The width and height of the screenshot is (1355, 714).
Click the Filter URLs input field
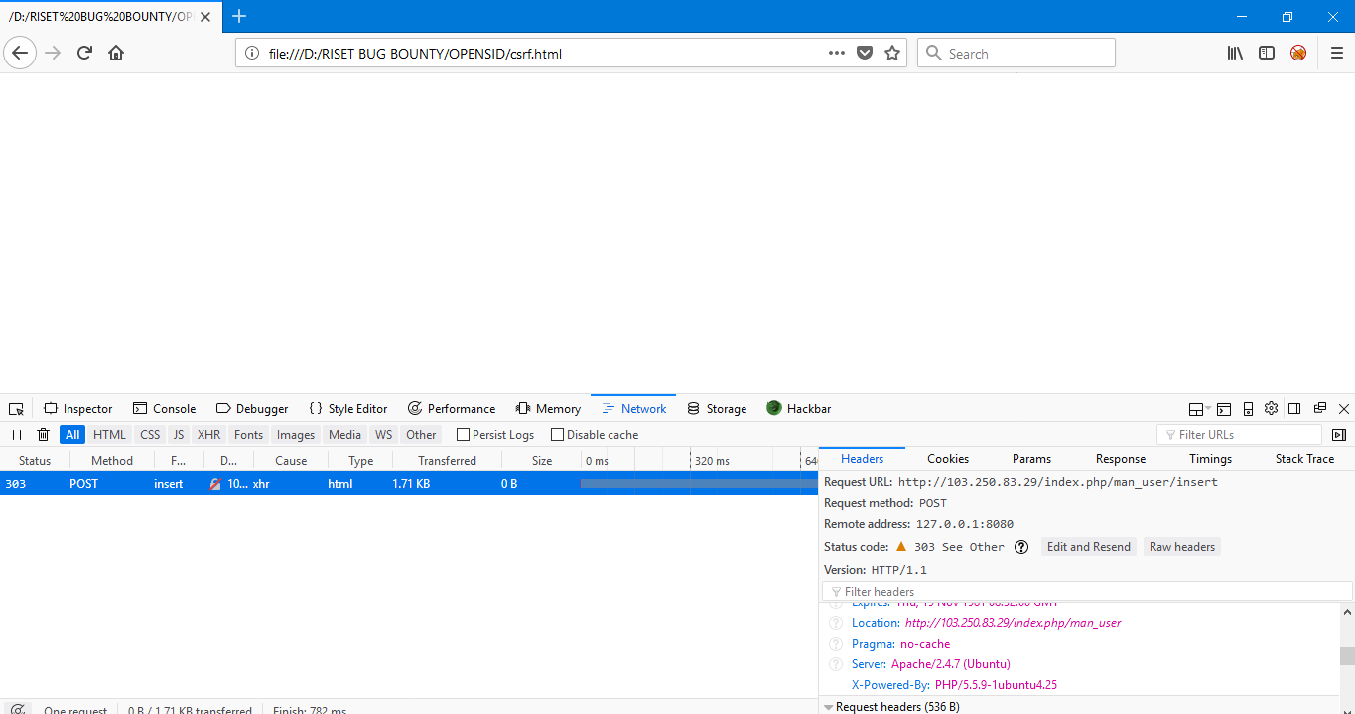coord(1239,434)
